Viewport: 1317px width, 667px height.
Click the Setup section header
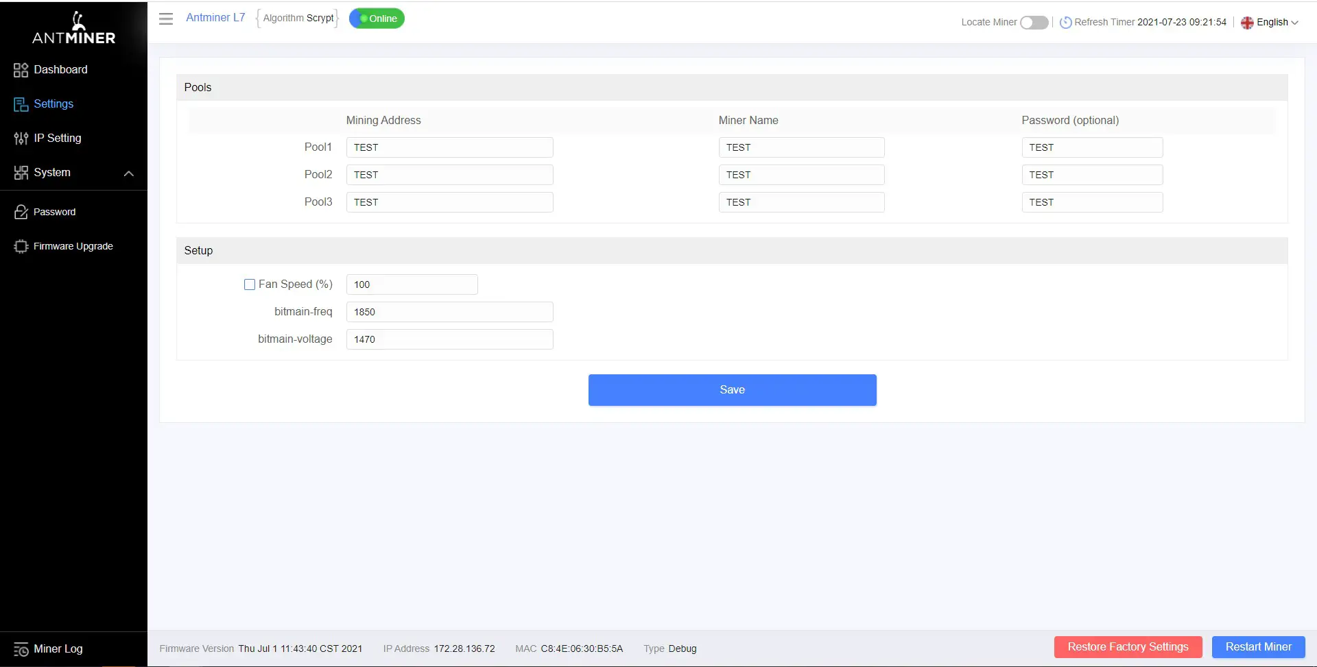(733, 251)
